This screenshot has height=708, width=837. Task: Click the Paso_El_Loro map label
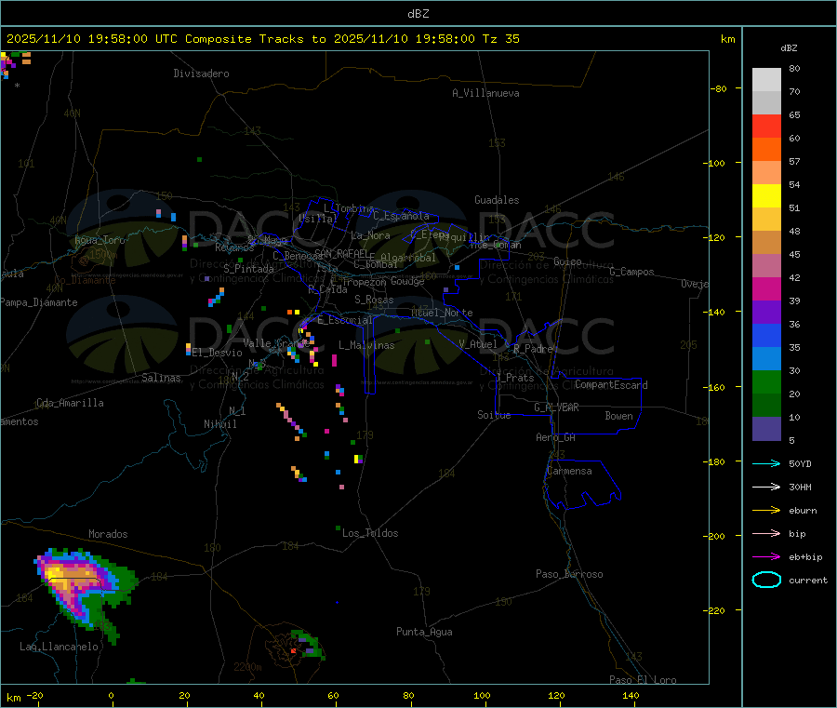643,680
